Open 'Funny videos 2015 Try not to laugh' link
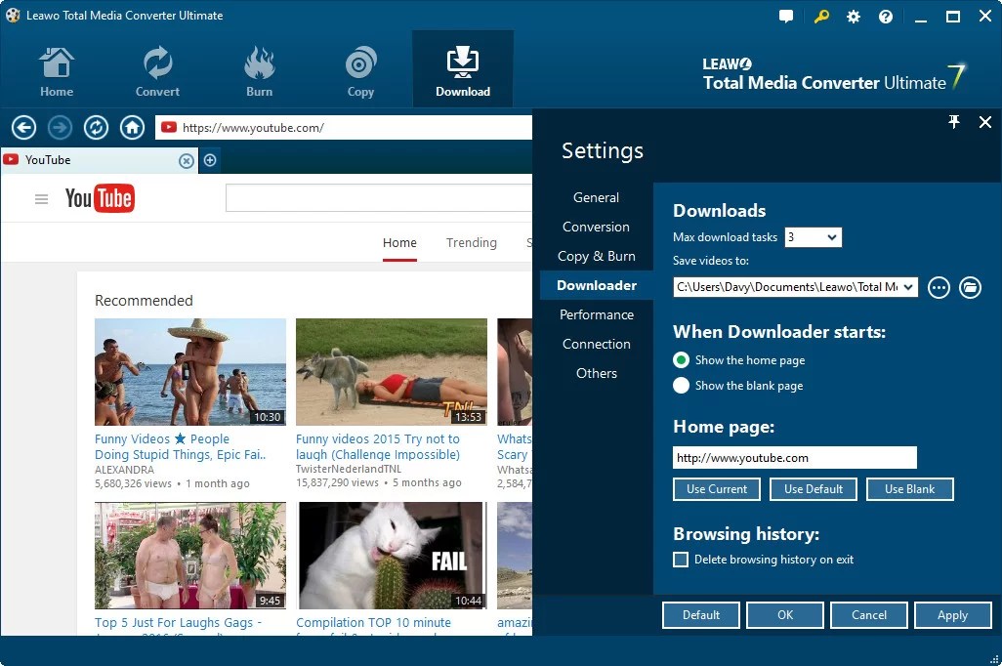Image resolution: width=1002 pixels, height=666 pixels. tap(378, 447)
